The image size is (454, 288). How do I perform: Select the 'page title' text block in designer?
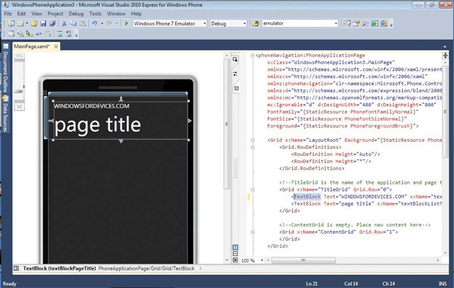click(x=98, y=126)
